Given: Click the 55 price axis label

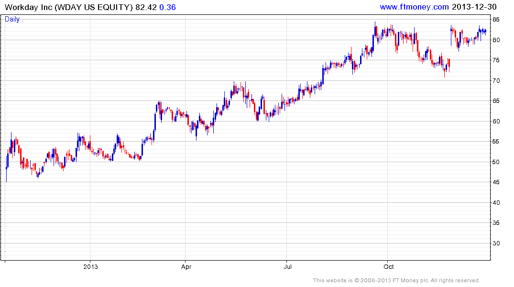Looking at the screenshot, I should point(496,142).
